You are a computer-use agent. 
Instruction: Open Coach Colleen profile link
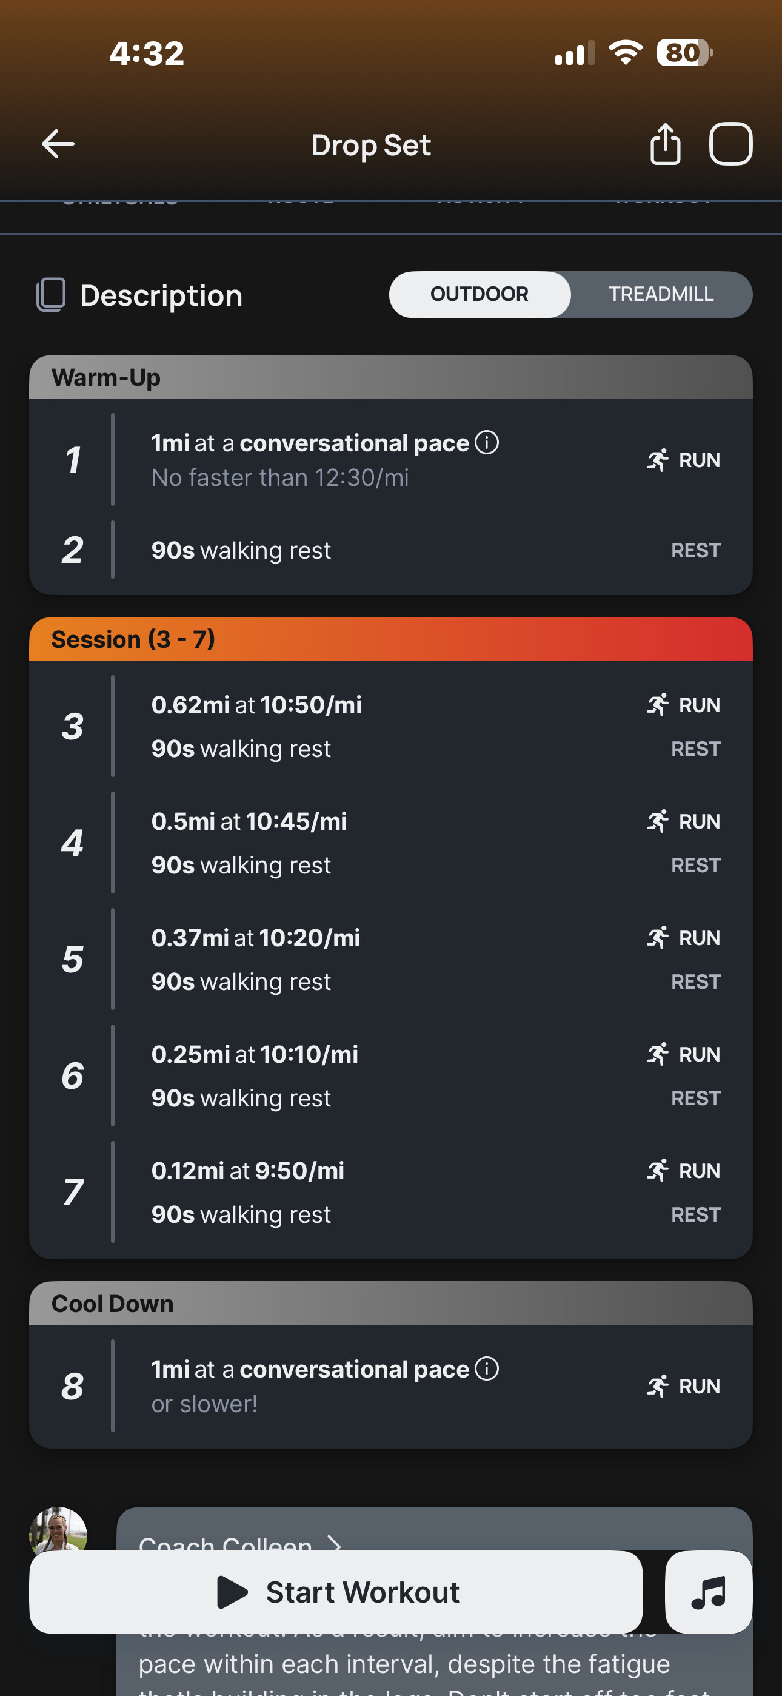click(x=225, y=1543)
